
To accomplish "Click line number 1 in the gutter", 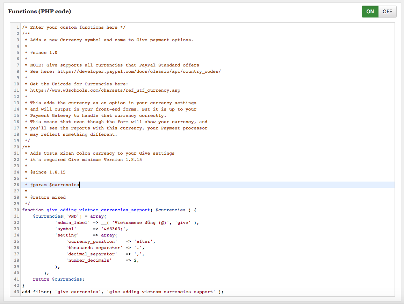I will [18, 27].
